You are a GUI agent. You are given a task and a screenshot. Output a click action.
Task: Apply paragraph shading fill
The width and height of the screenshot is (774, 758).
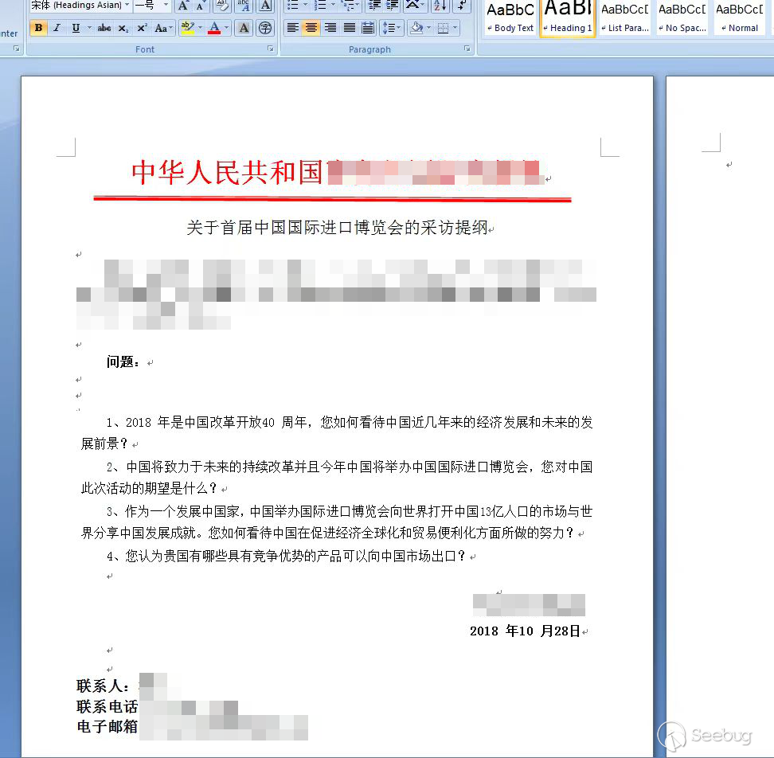(x=416, y=28)
